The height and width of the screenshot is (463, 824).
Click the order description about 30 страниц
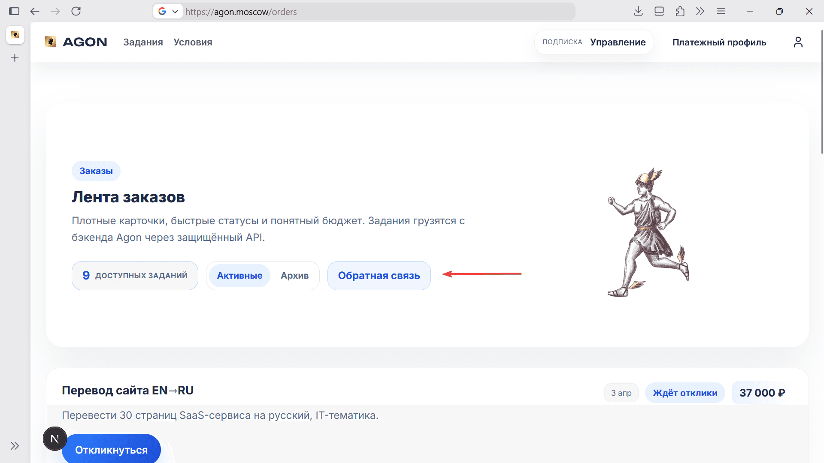220,415
